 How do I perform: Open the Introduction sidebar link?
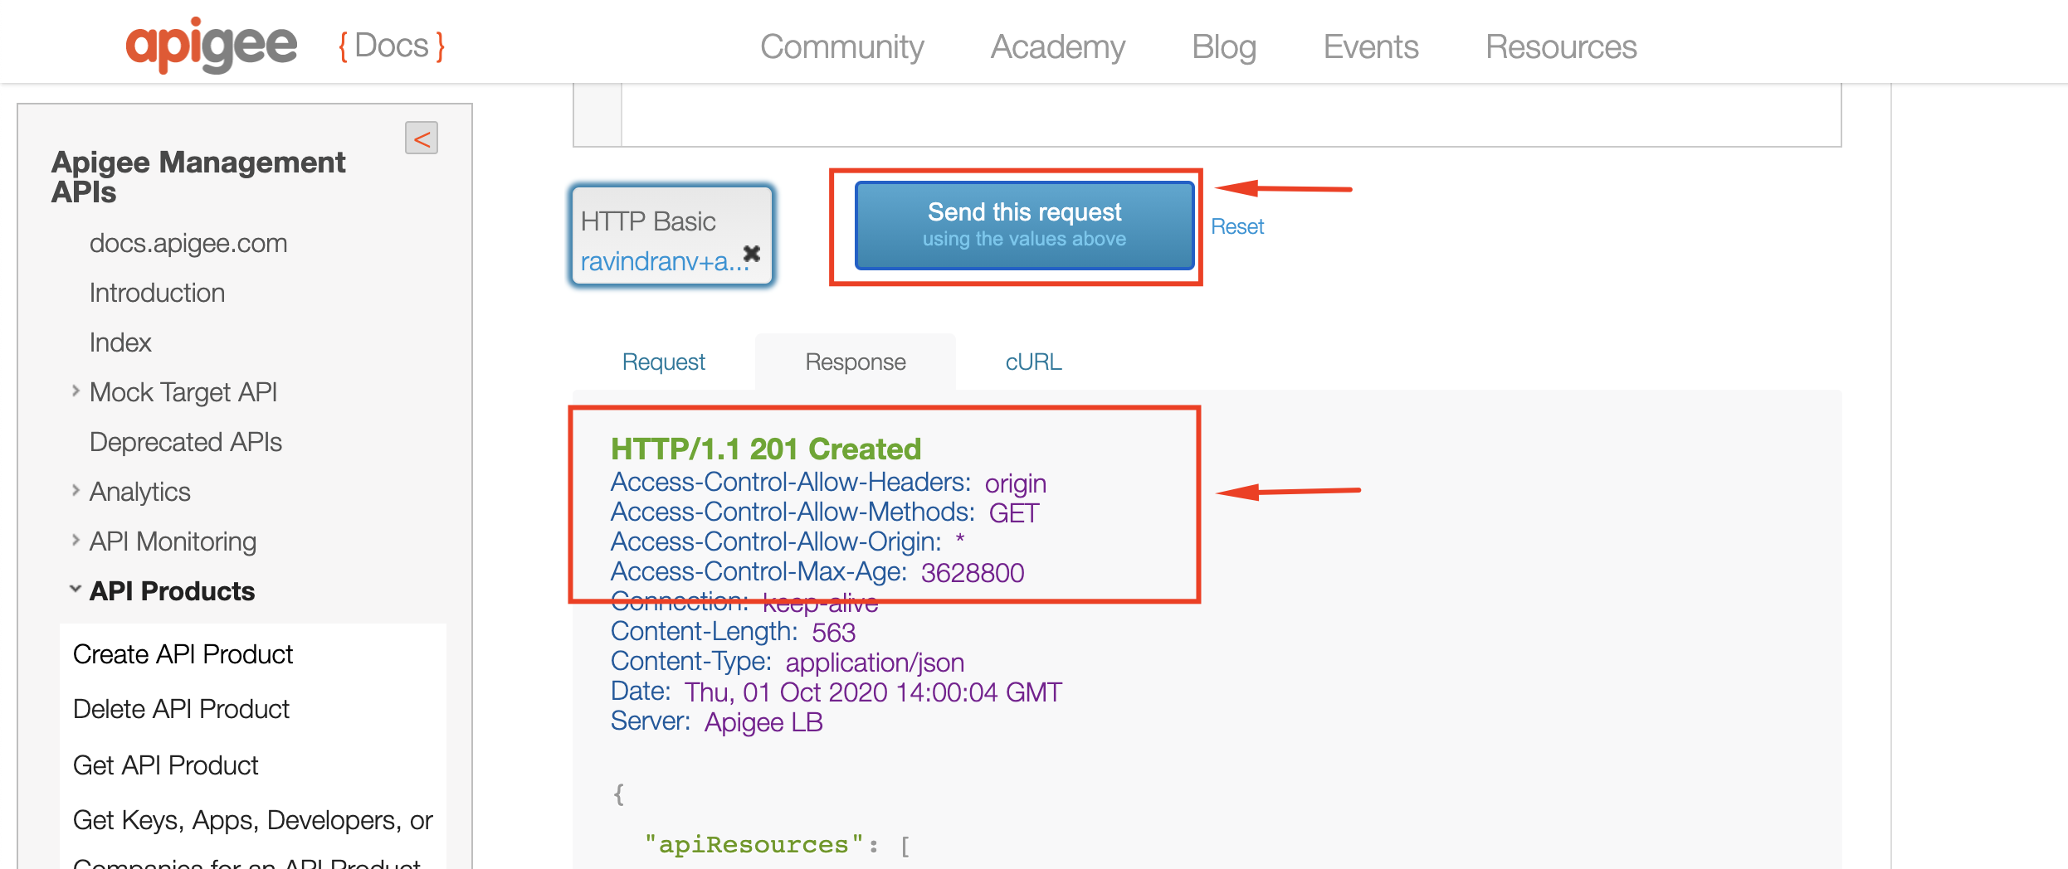point(157,293)
